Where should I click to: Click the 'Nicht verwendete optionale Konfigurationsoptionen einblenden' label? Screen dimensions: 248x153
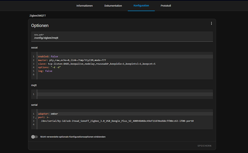click(73, 137)
